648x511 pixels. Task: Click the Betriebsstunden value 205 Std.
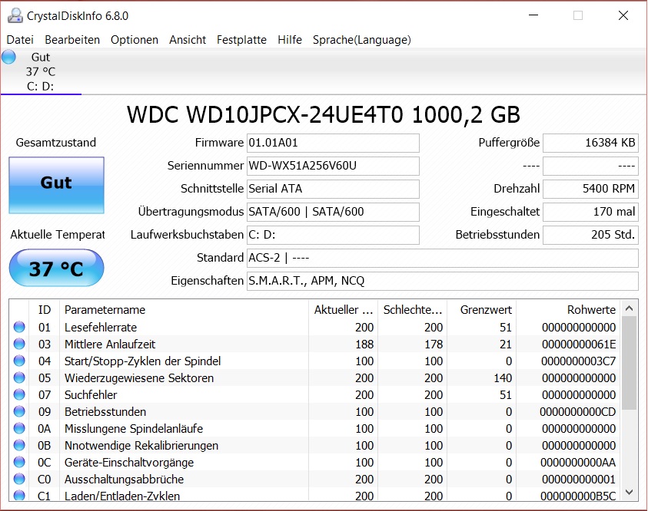590,235
